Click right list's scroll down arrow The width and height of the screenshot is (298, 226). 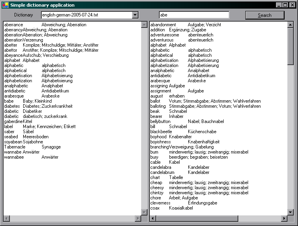click(x=291, y=212)
